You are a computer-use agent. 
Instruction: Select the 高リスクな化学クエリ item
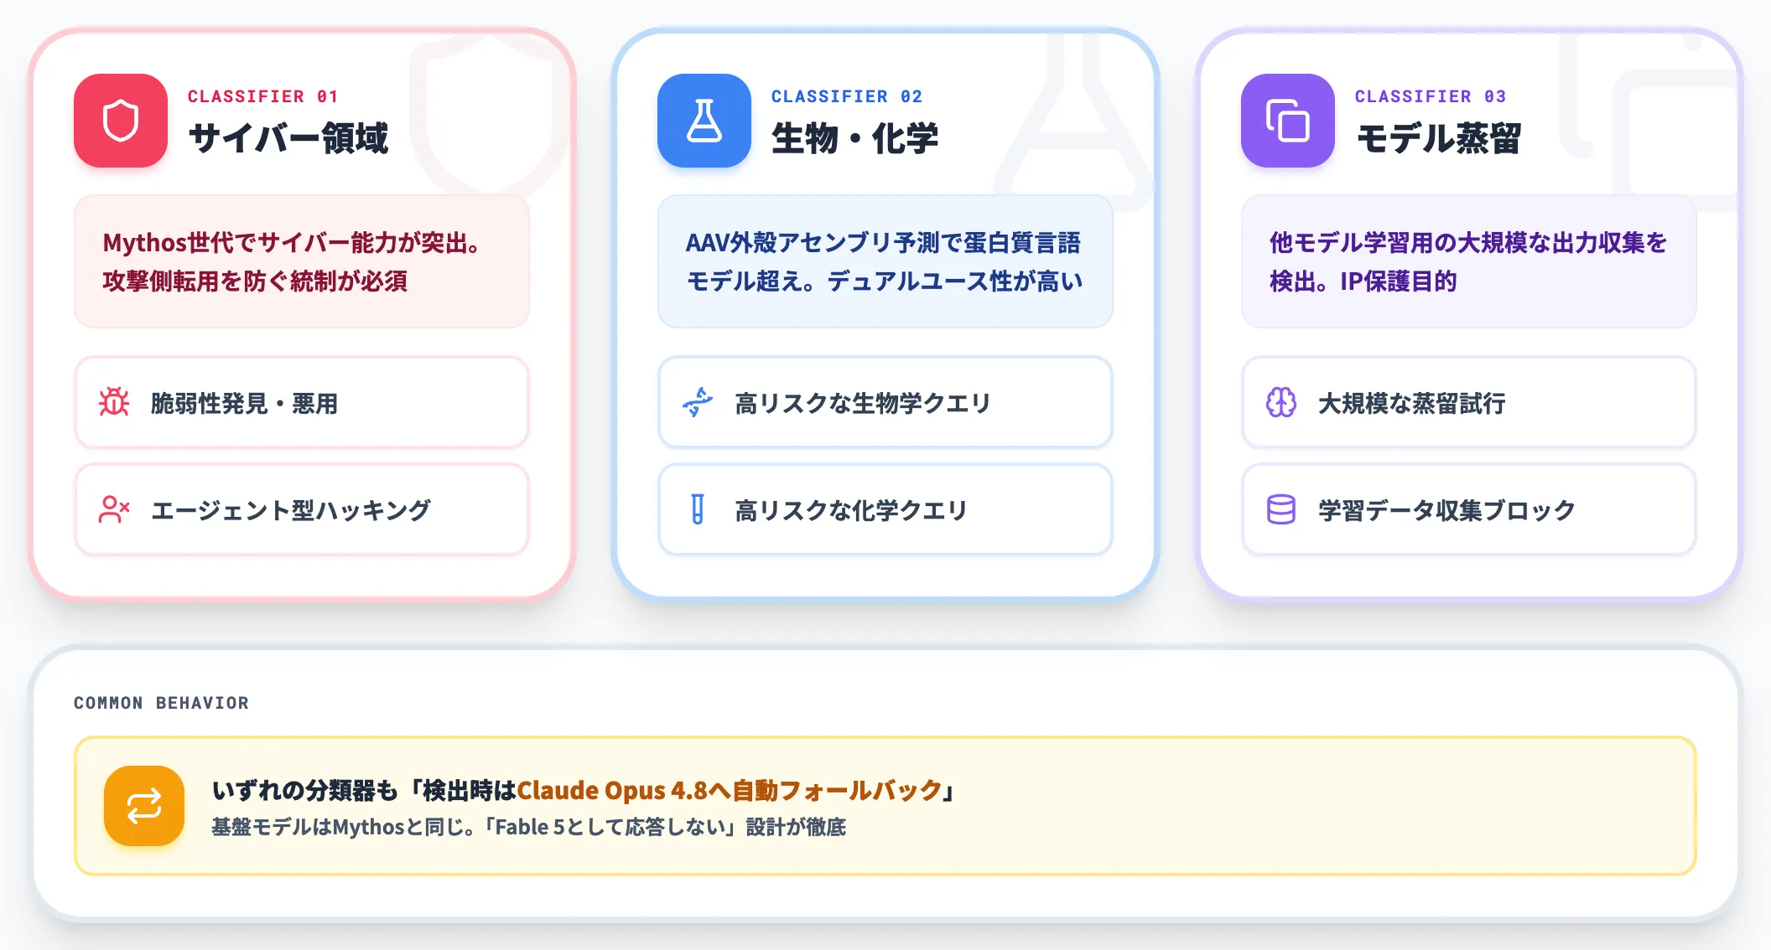[885, 509]
